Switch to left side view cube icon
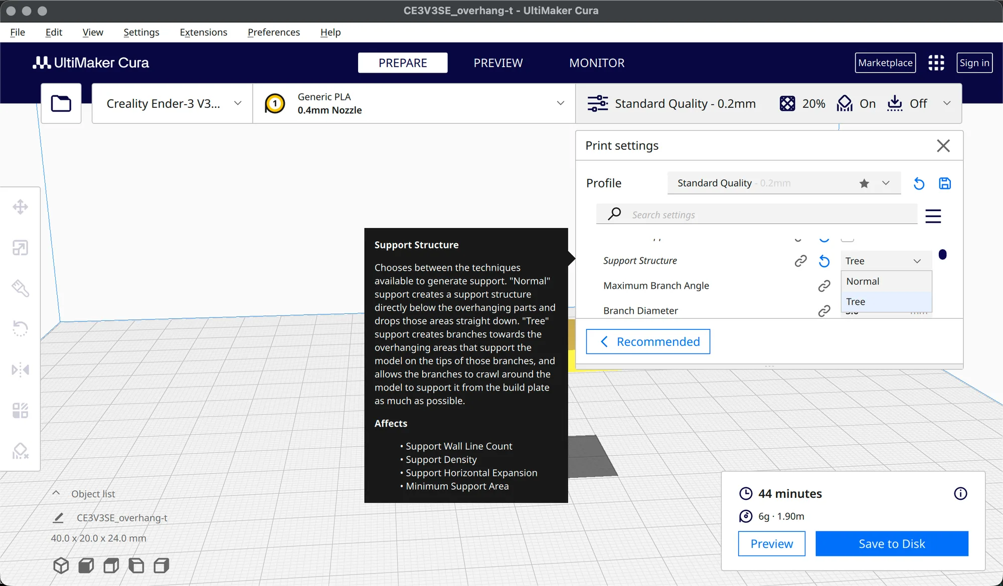 point(136,565)
